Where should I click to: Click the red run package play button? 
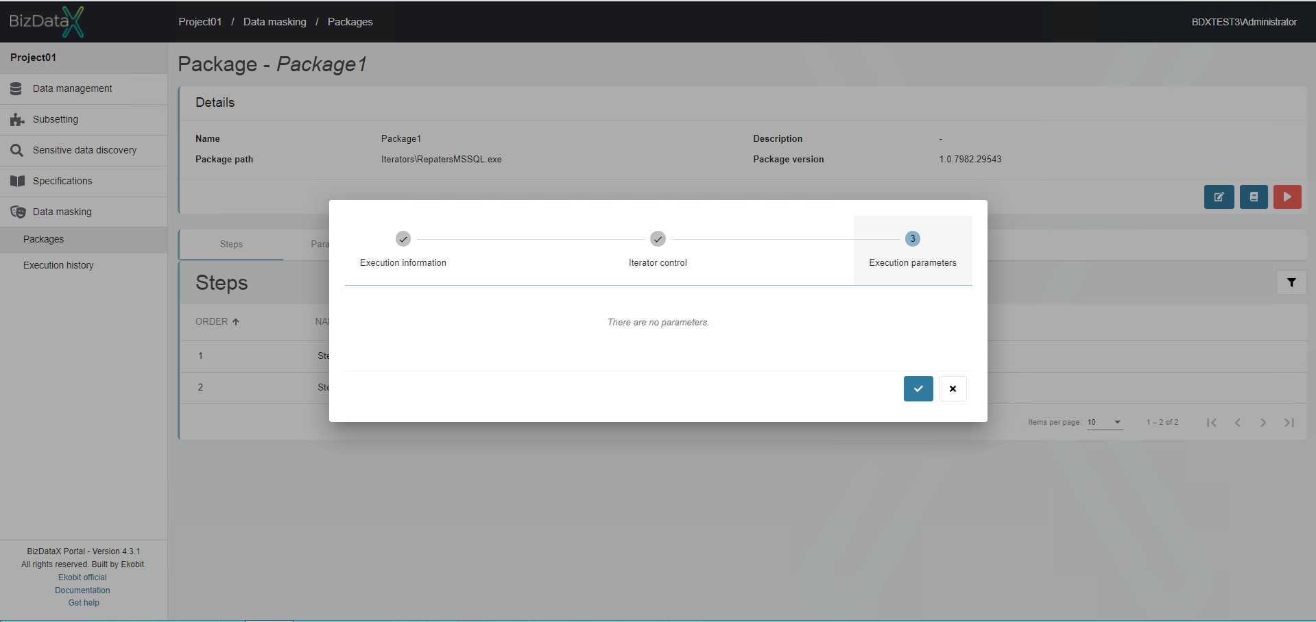tap(1287, 197)
